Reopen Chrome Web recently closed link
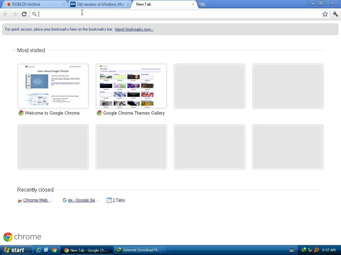 (38, 200)
